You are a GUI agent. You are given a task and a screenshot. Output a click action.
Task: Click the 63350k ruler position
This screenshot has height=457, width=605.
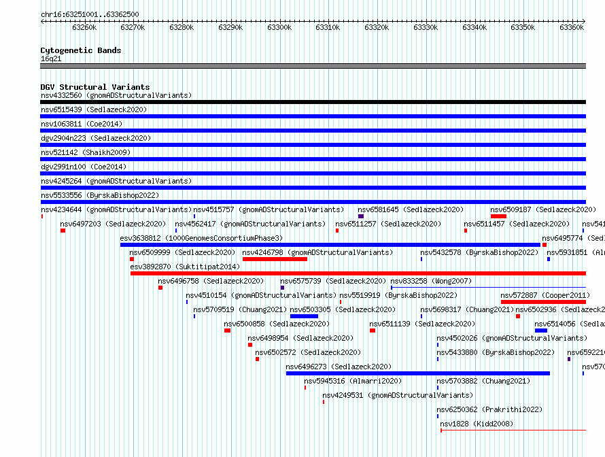click(x=523, y=27)
